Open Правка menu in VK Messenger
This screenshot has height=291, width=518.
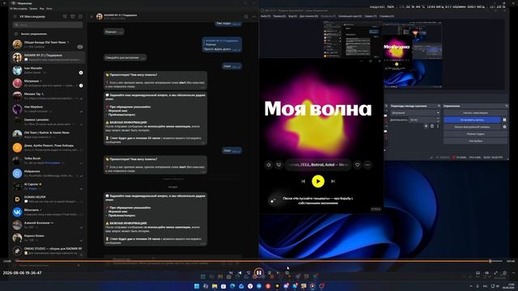pyautogui.click(x=33, y=9)
